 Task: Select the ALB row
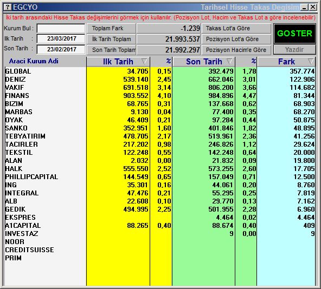(159, 201)
